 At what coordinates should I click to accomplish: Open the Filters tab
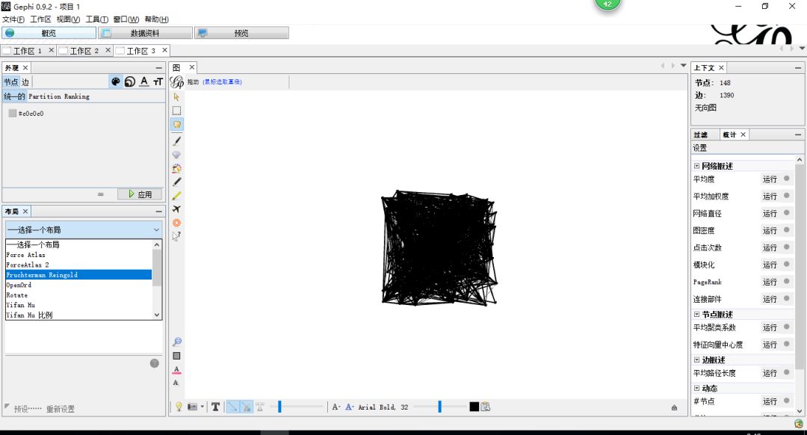tap(700, 135)
